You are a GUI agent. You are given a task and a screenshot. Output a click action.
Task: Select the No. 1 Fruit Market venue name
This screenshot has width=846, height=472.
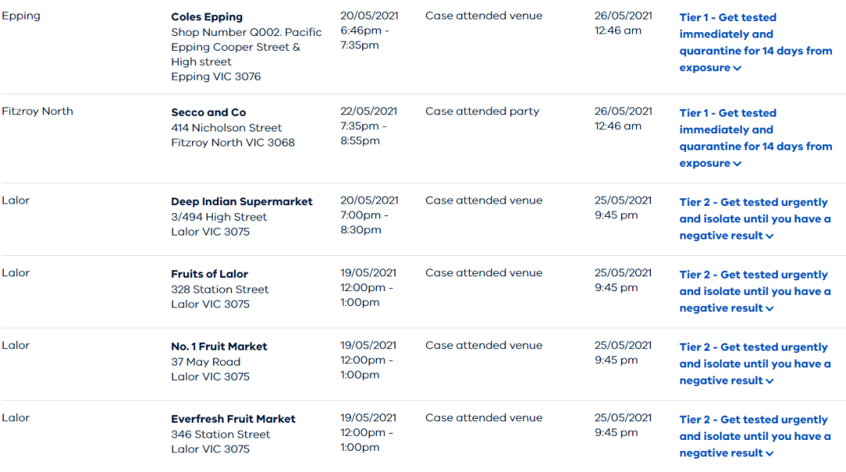(219, 346)
